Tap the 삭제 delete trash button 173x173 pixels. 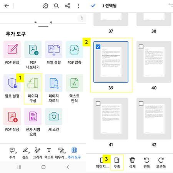(x=132, y=163)
